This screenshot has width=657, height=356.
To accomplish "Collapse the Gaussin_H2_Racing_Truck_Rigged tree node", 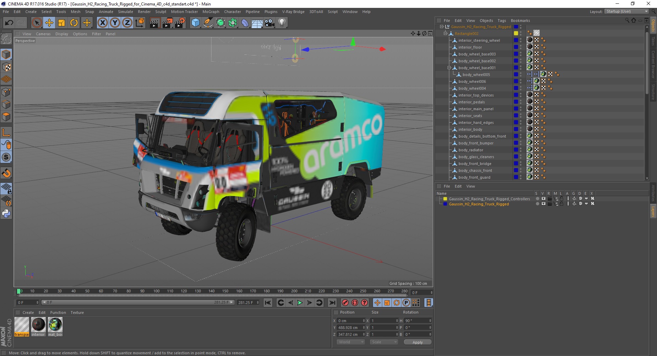I will click(441, 27).
